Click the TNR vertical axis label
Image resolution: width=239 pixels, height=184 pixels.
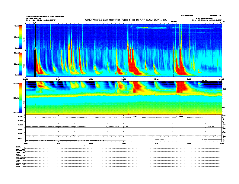[24, 103]
